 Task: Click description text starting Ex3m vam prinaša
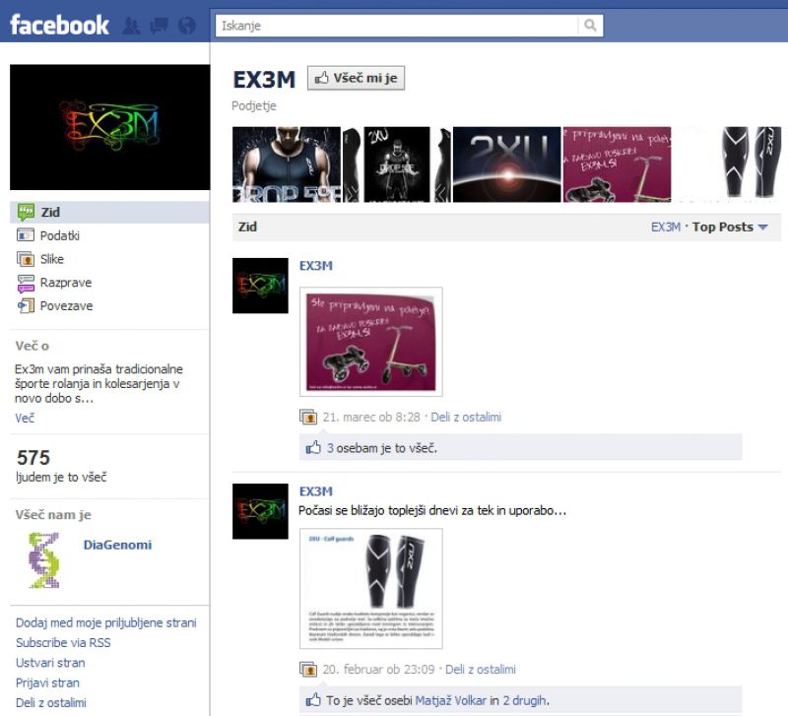click(98, 383)
